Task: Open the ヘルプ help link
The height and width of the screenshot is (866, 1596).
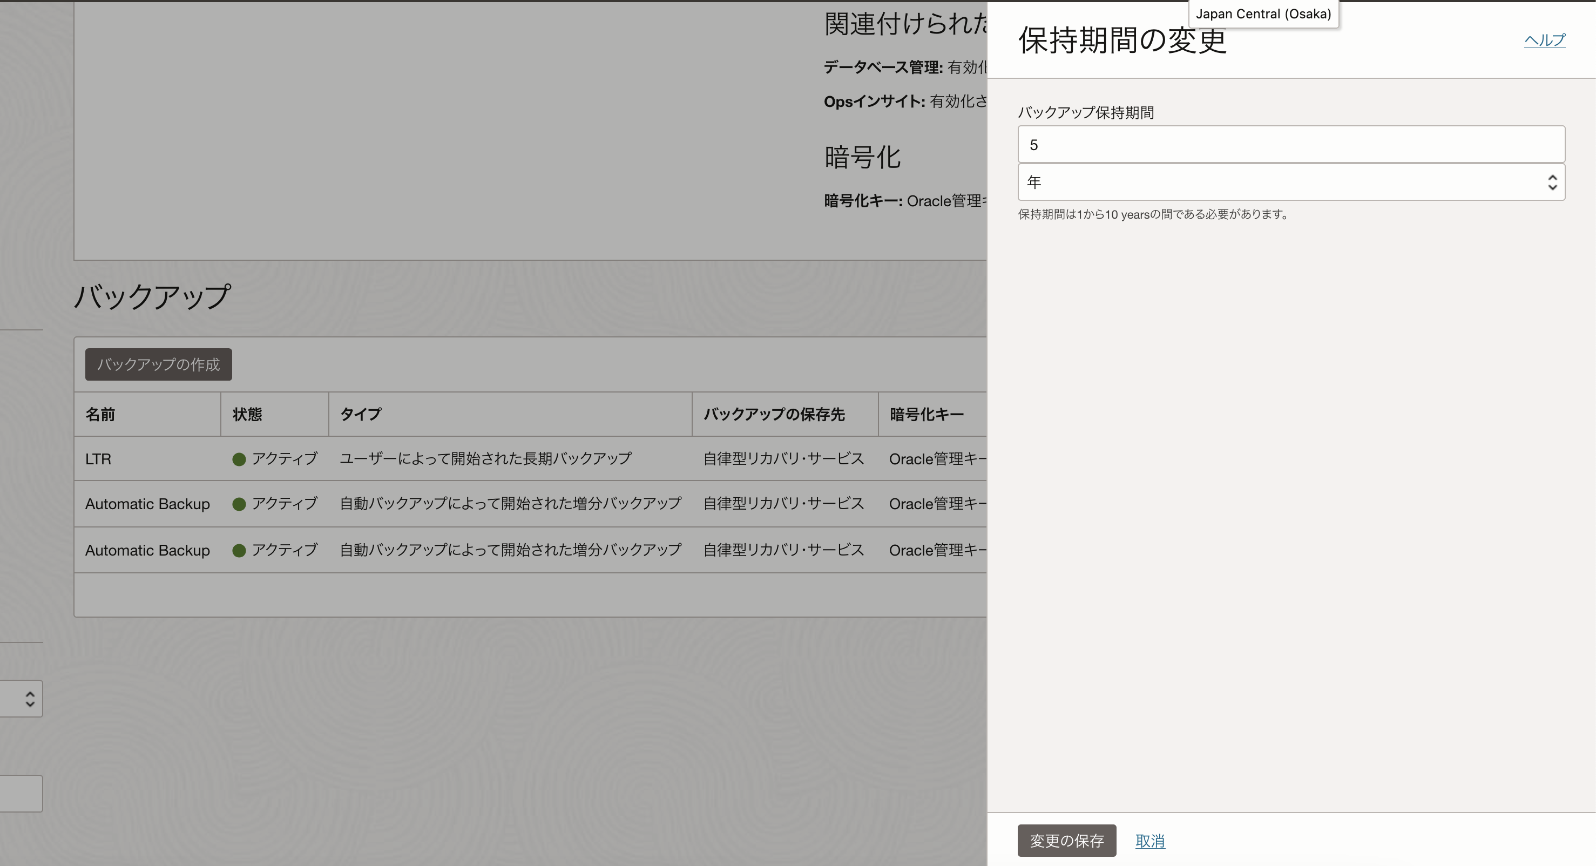Action: pos(1544,40)
